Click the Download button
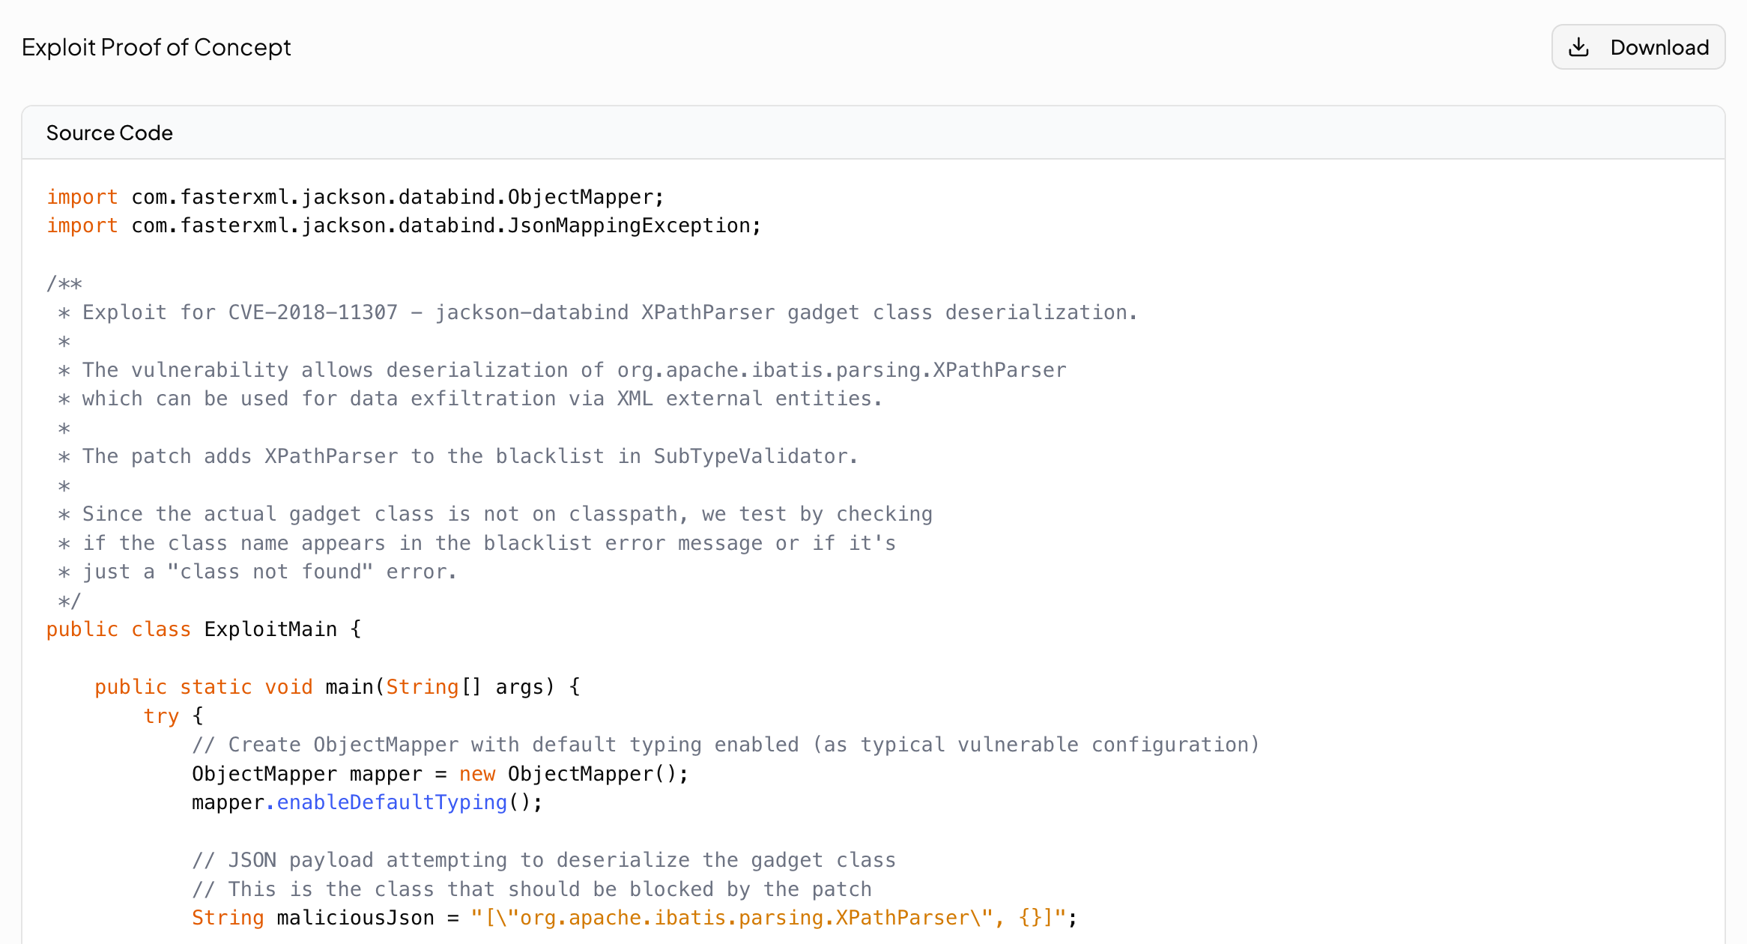1747x944 pixels. [x=1638, y=47]
